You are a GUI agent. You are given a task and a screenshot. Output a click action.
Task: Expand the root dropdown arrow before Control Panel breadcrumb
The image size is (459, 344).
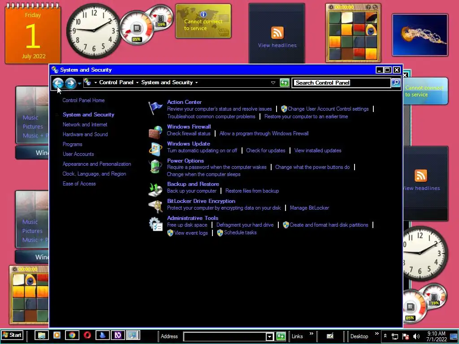coord(95,83)
